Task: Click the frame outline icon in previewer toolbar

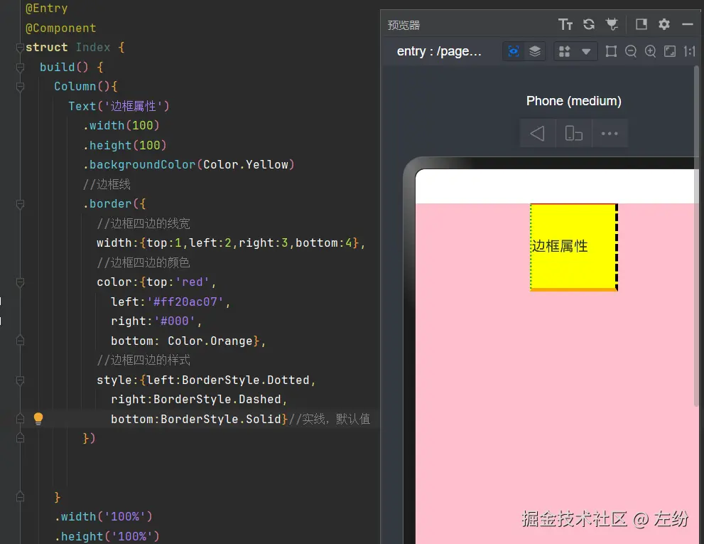Action: coord(611,51)
